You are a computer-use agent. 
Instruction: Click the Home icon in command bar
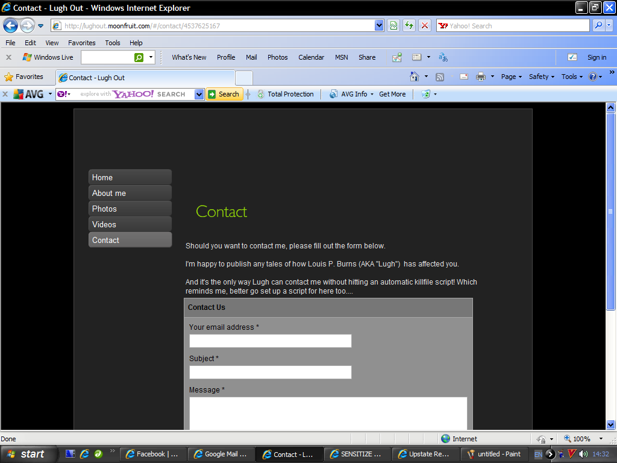[415, 77]
